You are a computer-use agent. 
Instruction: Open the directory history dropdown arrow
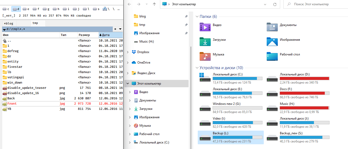(120, 29)
